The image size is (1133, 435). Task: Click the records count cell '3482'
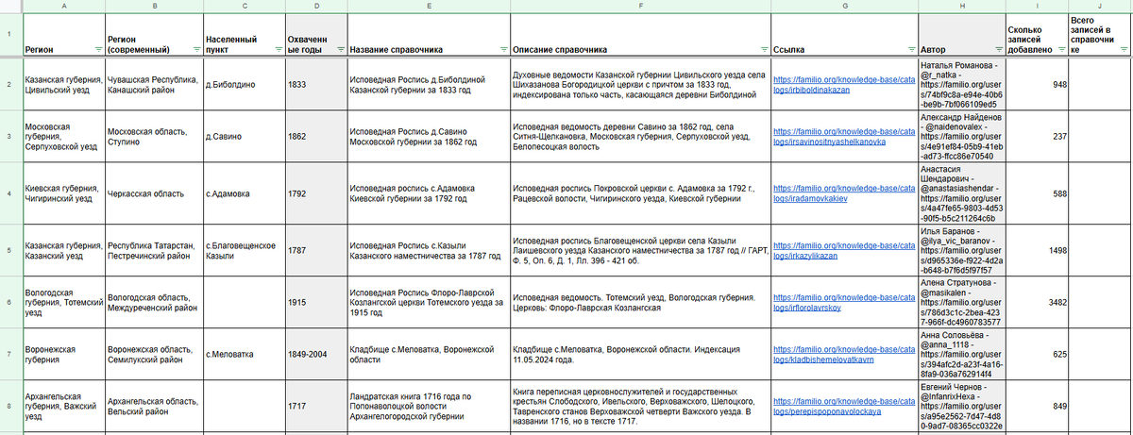tap(1036, 301)
